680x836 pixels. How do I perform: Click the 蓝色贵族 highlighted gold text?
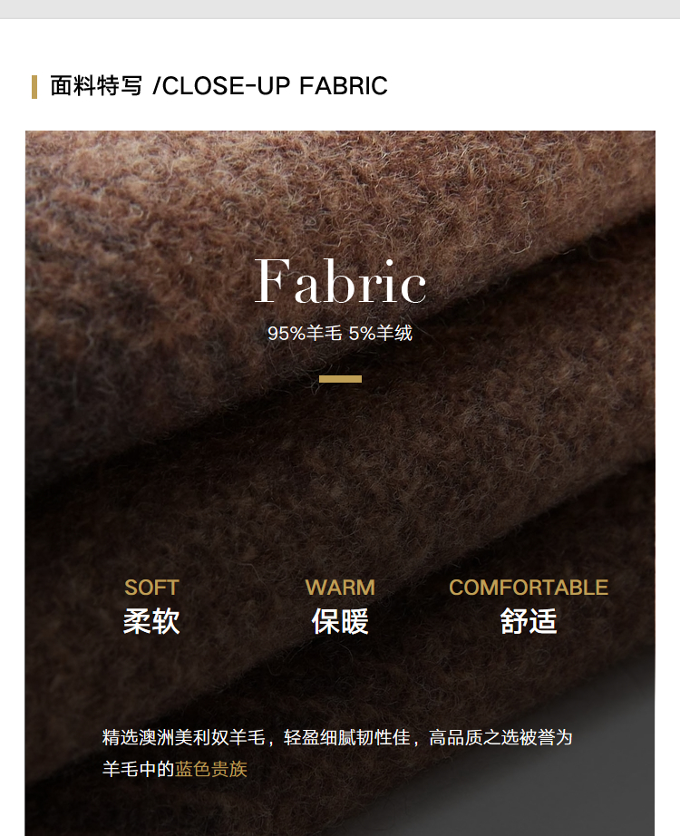point(211,769)
